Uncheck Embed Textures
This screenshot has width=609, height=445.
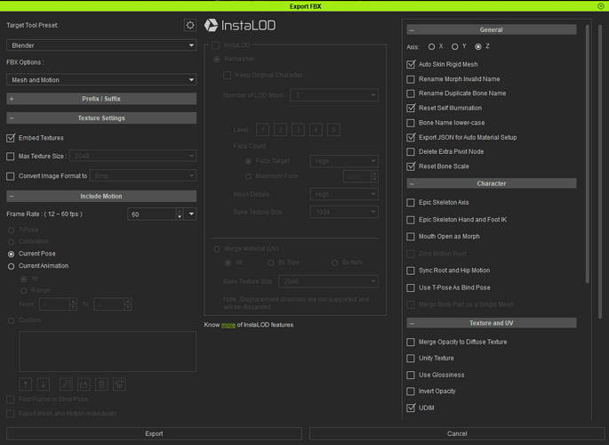click(x=11, y=138)
